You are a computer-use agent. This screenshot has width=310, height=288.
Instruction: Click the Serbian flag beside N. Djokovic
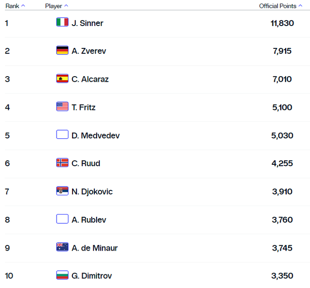click(x=62, y=191)
